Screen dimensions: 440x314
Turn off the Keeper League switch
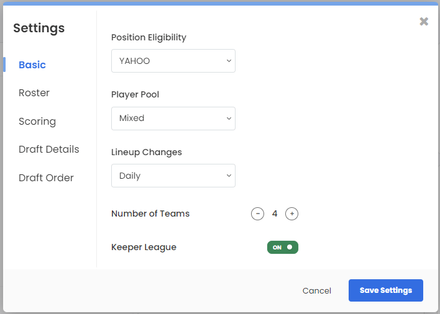point(283,248)
